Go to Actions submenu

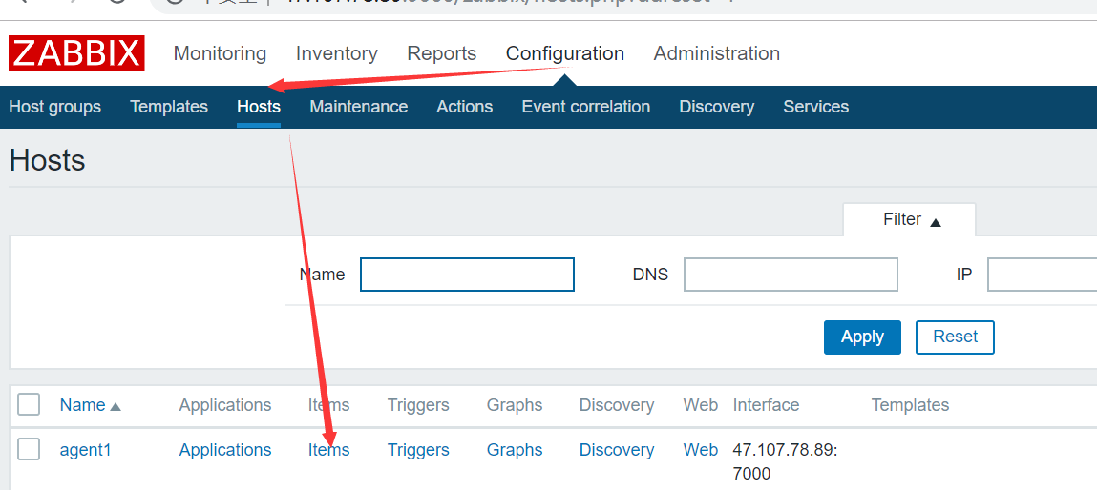click(x=465, y=107)
